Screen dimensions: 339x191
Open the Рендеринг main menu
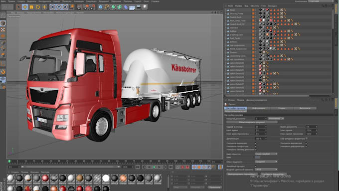click(x=104, y=1)
